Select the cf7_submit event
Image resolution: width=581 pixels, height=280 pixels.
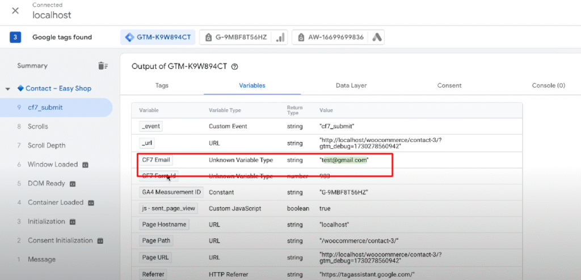coord(56,107)
